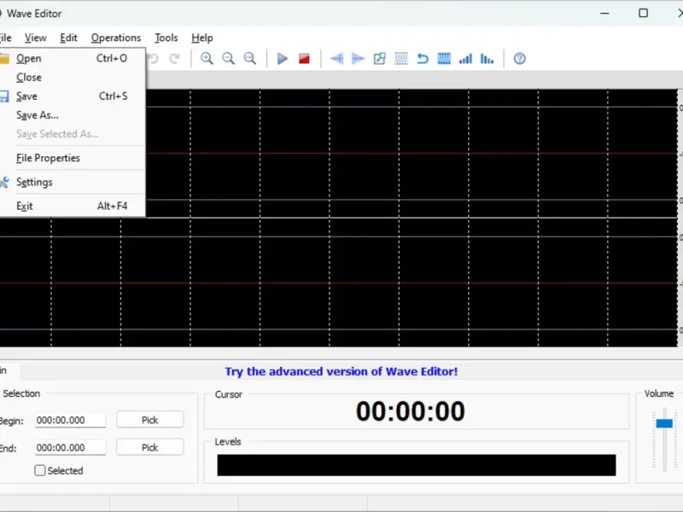Click the red Stop button
The width and height of the screenshot is (683, 512).
click(x=304, y=59)
